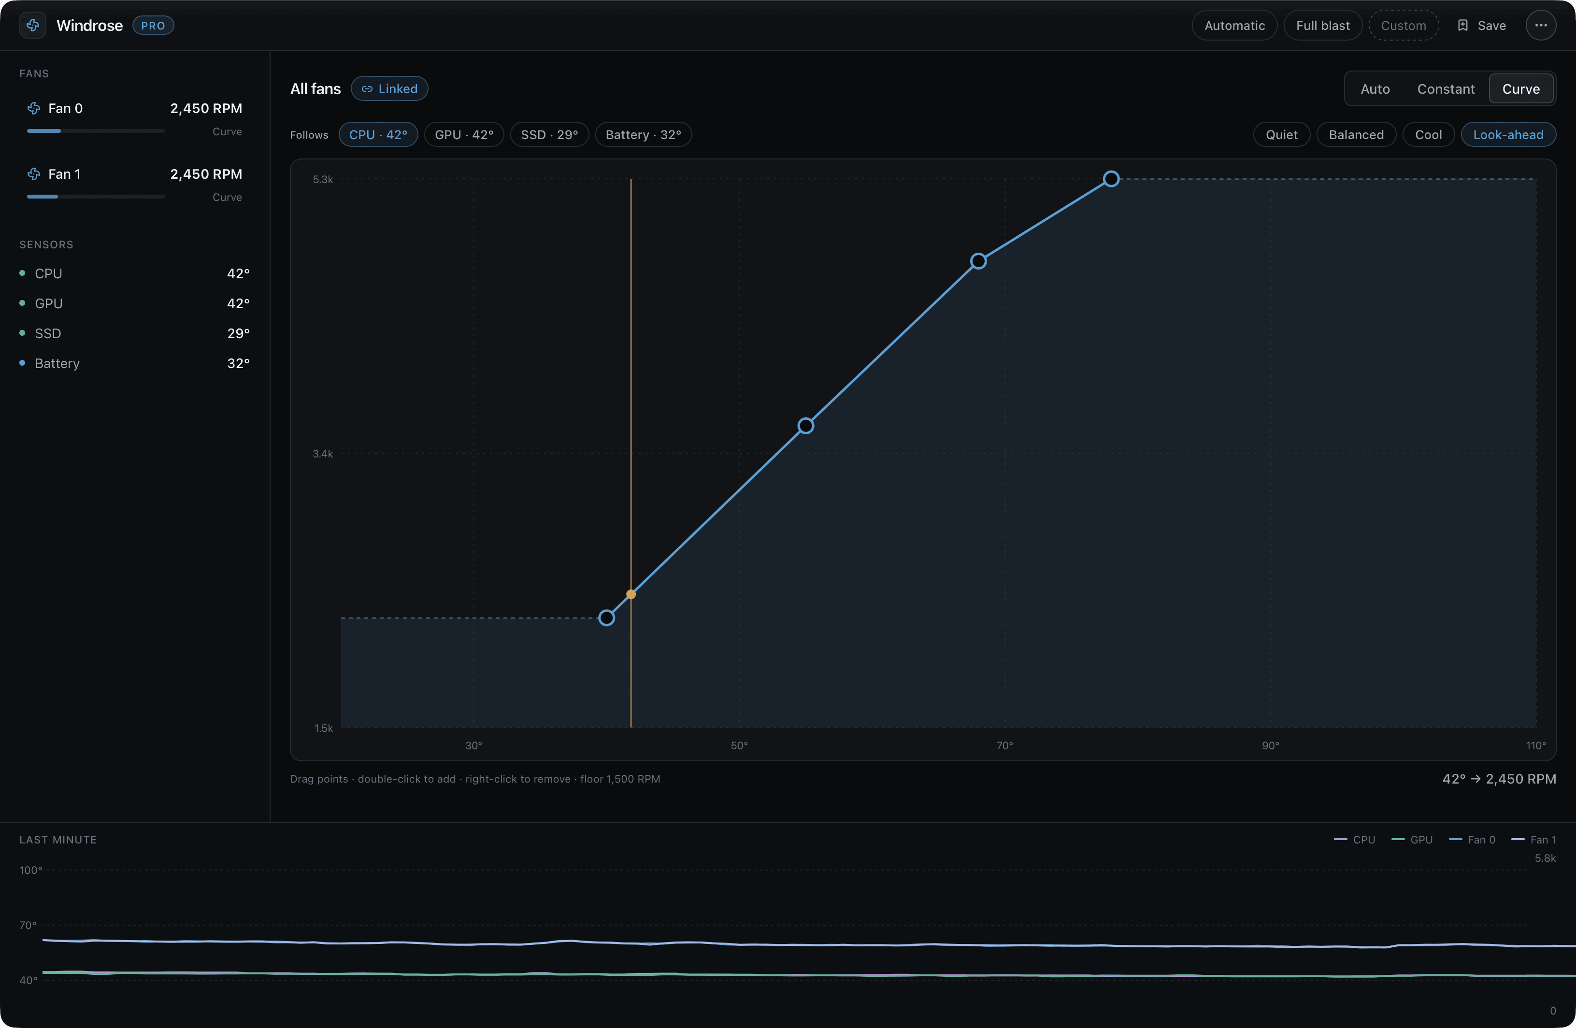Follow the GPU · 42° sensor
Viewport: 1576px width, 1028px height.
(x=463, y=134)
